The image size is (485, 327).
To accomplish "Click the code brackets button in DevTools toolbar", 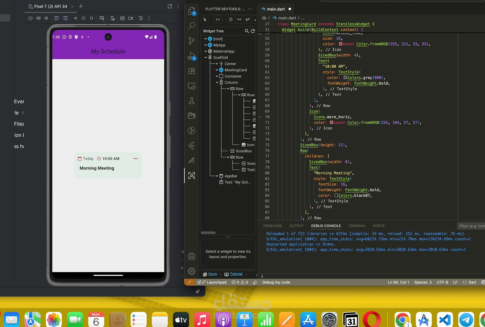I will (x=218, y=19).
